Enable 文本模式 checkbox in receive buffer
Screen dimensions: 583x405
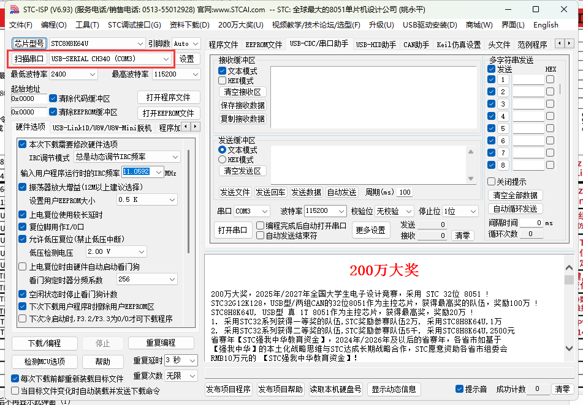(223, 70)
